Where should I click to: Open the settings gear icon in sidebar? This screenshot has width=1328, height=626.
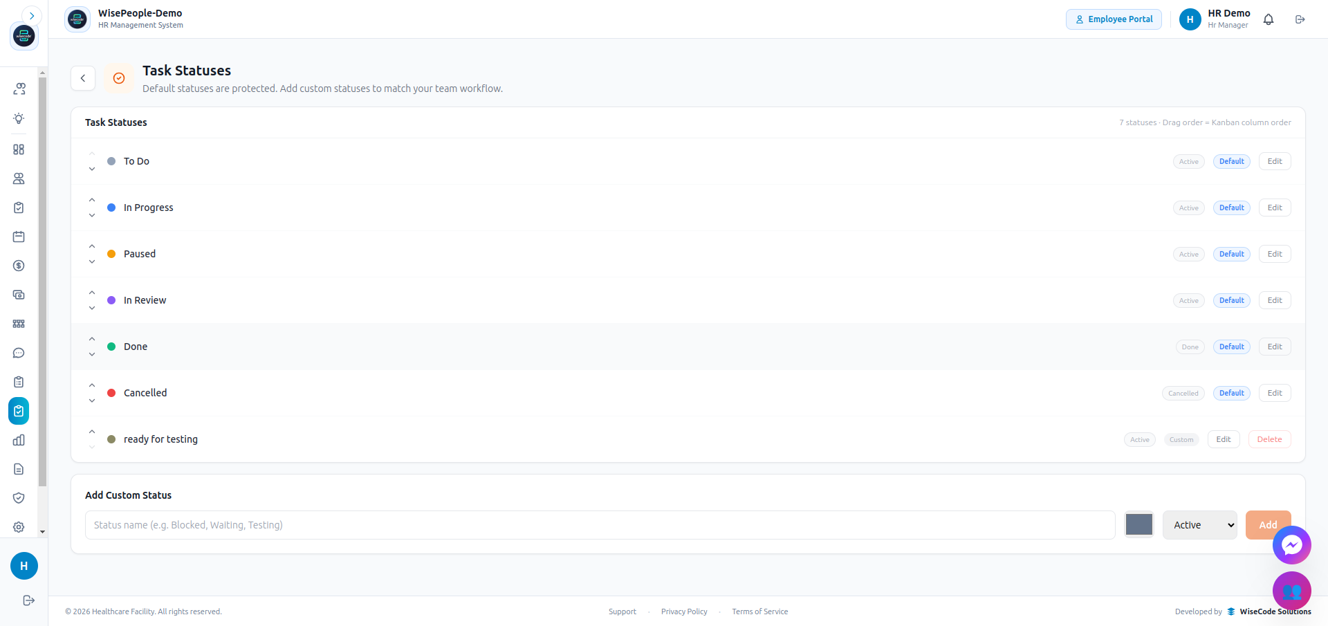(x=19, y=527)
